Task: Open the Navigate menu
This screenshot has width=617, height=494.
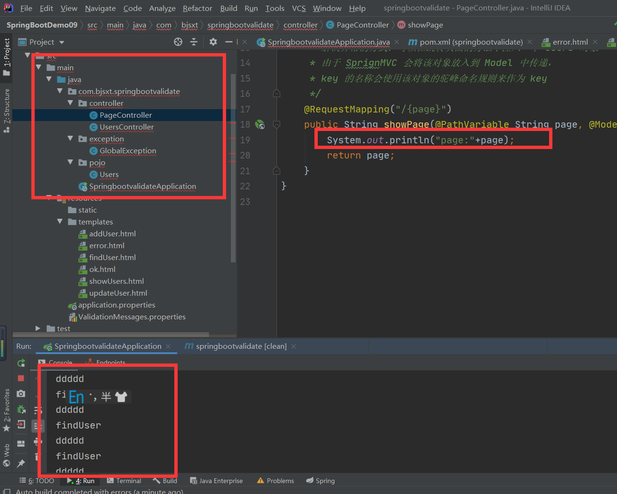Action: 100,8
